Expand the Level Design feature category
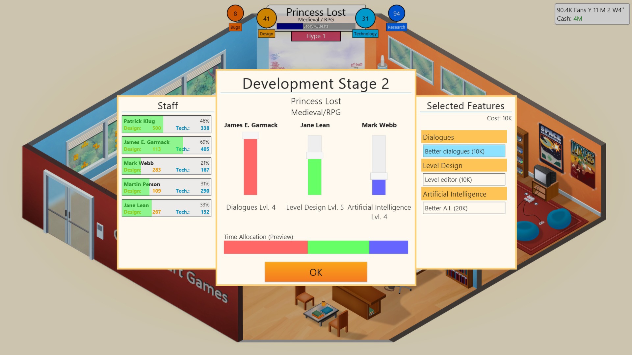632x355 pixels. [x=463, y=165]
